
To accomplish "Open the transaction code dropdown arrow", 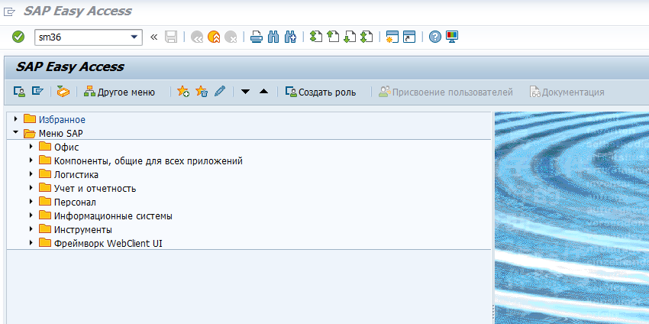I will (135, 37).
